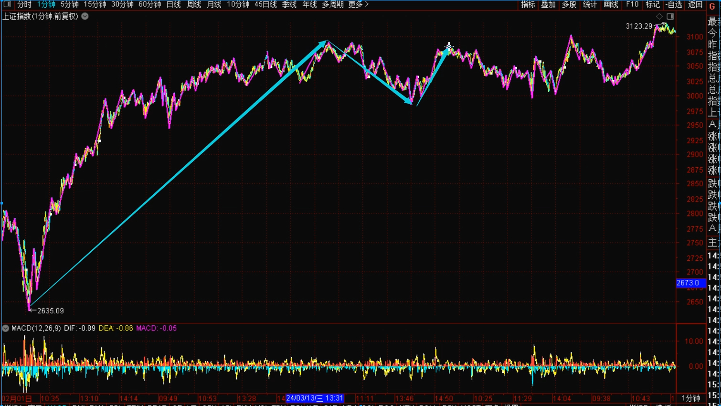Click the highlighted date 24/03/13 13:31
The width and height of the screenshot is (721, 406).
point(315,398)
